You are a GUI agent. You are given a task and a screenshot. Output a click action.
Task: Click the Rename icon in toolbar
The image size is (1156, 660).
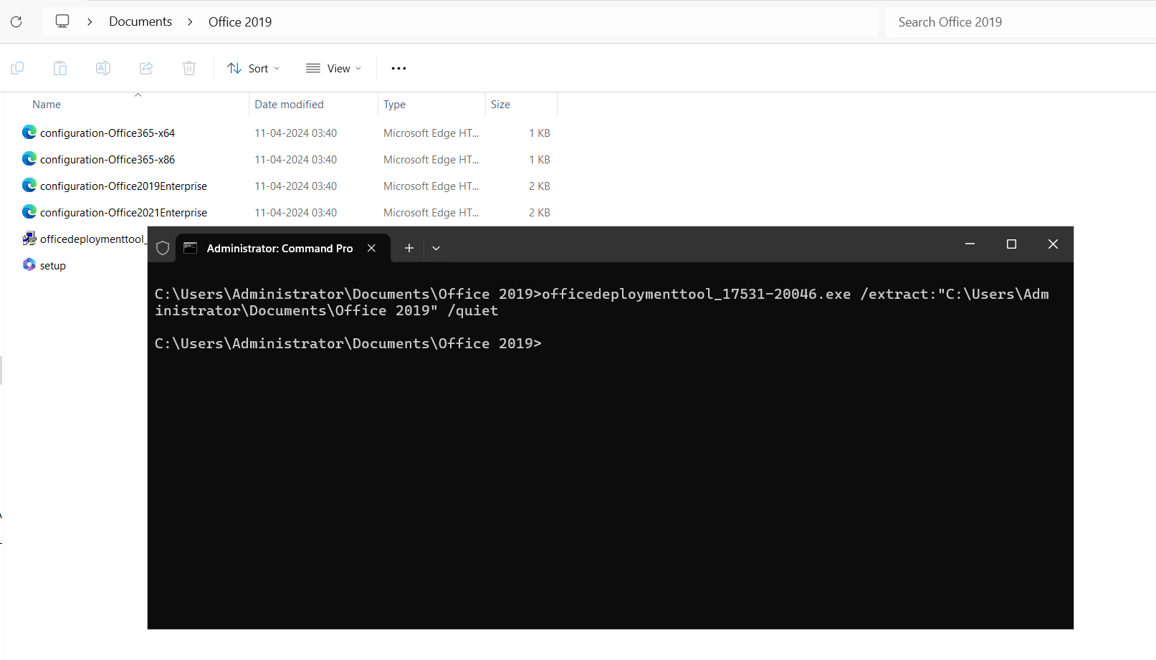tap(103, 68)
